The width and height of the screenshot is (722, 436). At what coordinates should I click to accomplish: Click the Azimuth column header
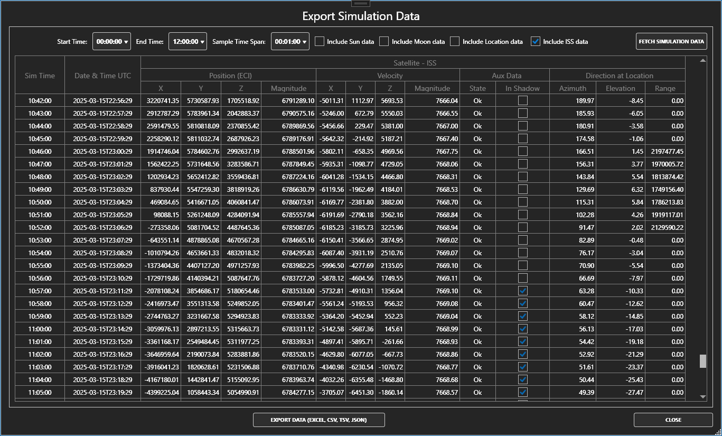coord(573,88)
